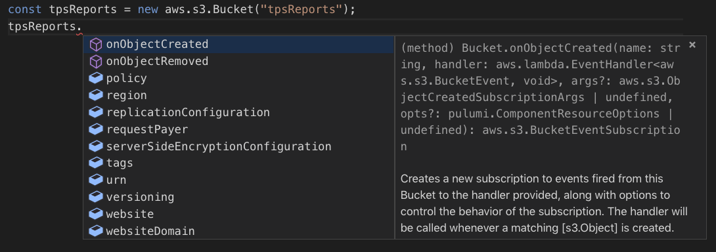This screenshot has width=716, height=252.
Task: Select serverSideEncryptionConfiguration suggestion
Action: tap(238, 146)
